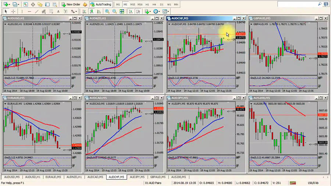Open the Navigator panel star-folder icon
This screenshot has width=331, height=186.
click(x=40, y=4)
